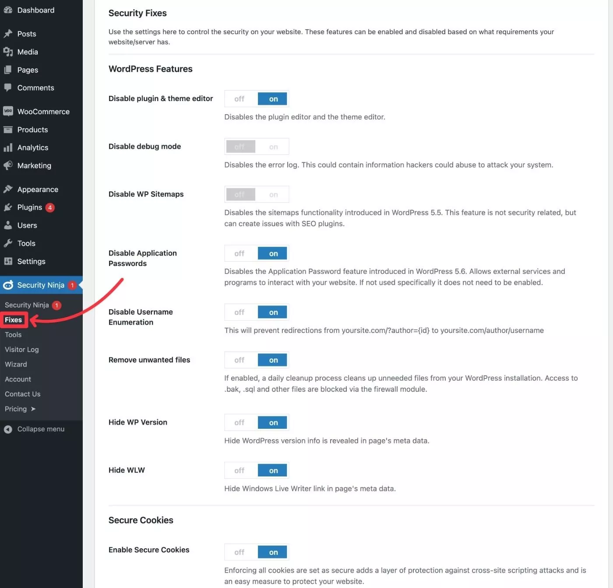The height and width of the screenshot is (588, 613).
Task: Go to the Account submenu
Action: pos(18,379)
